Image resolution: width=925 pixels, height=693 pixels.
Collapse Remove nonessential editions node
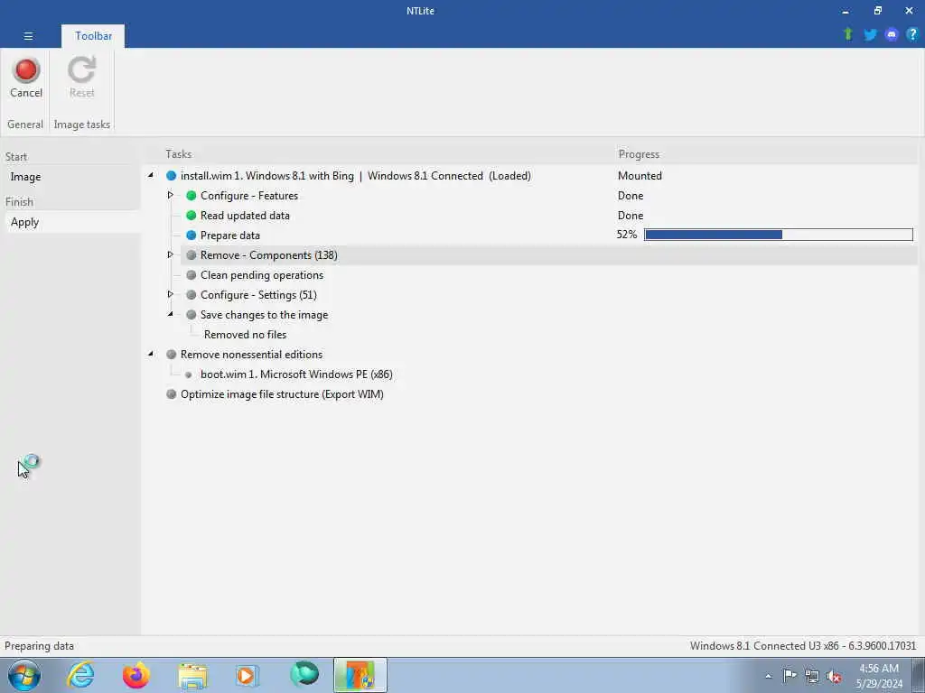point(151,354)
